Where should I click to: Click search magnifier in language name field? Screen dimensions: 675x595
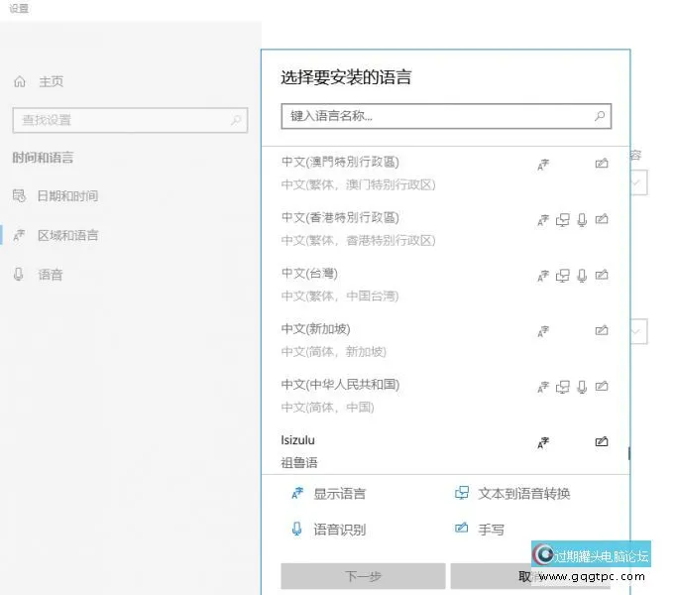click(x=600, y=116)
